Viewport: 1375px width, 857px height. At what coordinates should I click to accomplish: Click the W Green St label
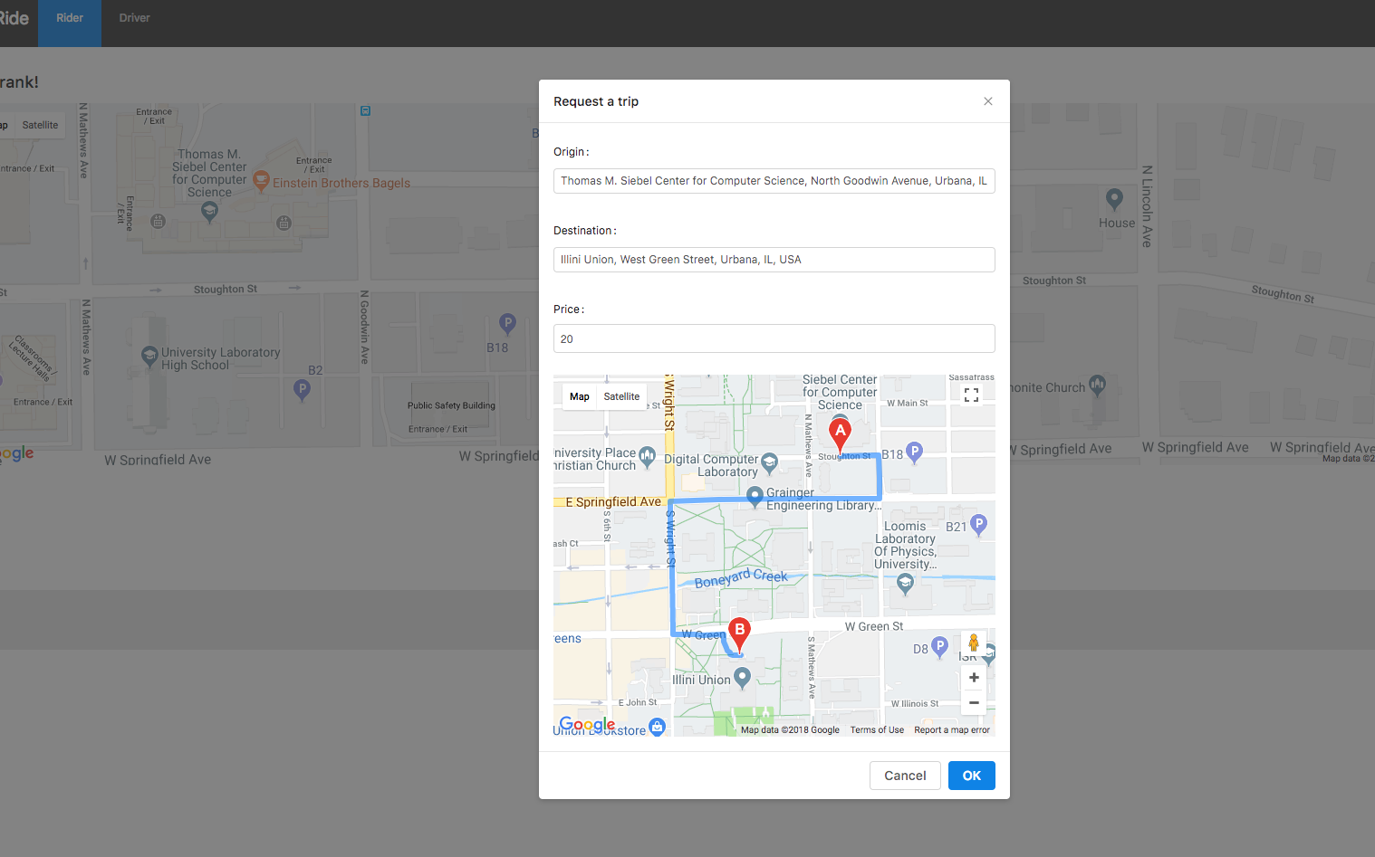pos(874,626)
